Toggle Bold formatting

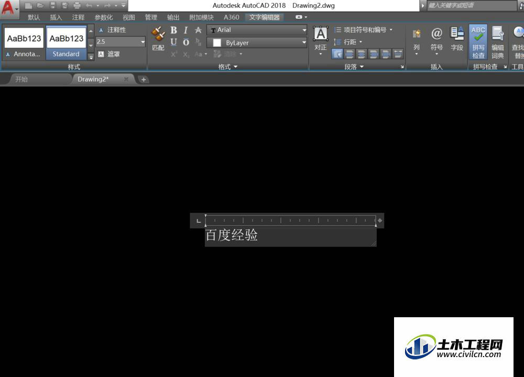point(173,30)
